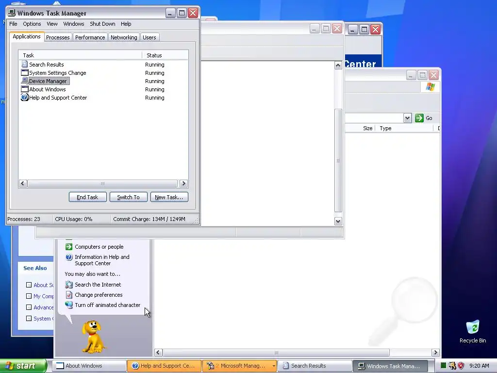497x373 pixels.
Task: Expand Advance... item in See Also
Action: pyautogui.click(x=29, y=307)
